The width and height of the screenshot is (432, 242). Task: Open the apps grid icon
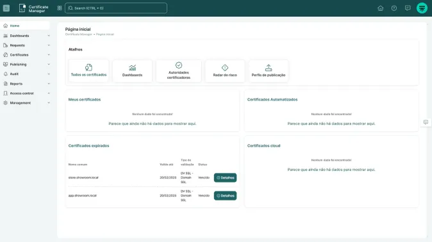tap(60, 8)
